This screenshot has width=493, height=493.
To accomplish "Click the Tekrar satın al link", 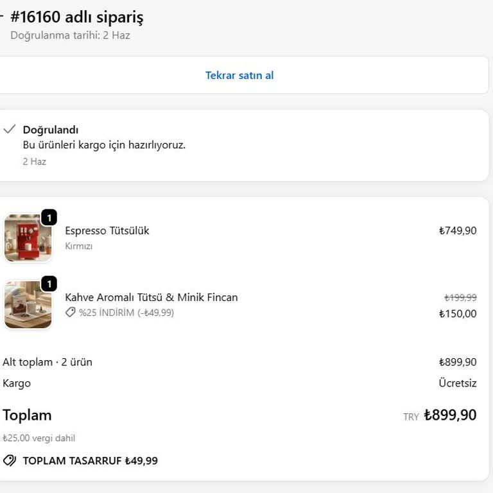I will [x=239, y=76].
